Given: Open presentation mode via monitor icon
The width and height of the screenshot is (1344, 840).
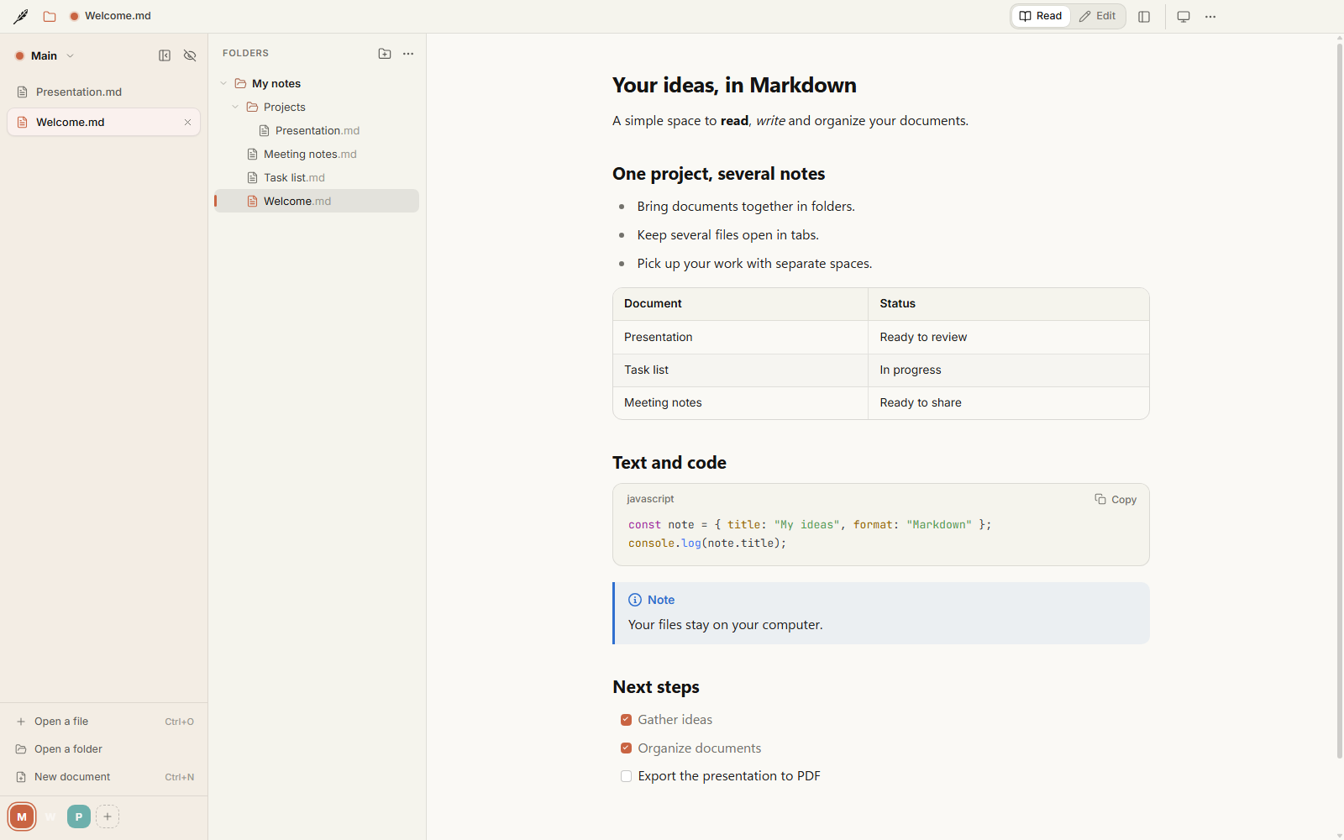Looking at the screenshot, I should point(1184,17).
